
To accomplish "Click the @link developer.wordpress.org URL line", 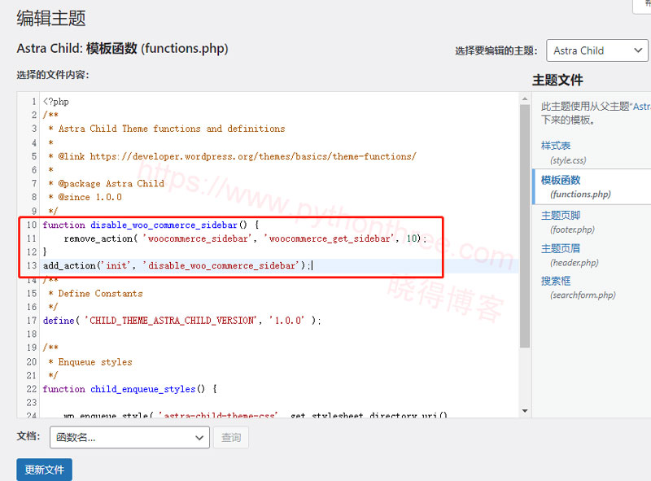I will point(237,156).
